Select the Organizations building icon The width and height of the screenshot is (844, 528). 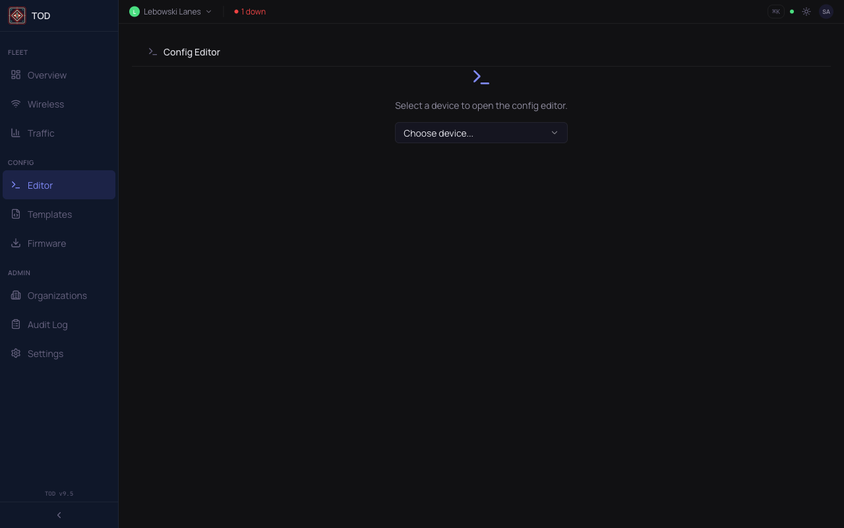(x=16, y=296)
